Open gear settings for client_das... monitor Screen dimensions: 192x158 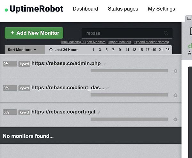coord(175,95)
